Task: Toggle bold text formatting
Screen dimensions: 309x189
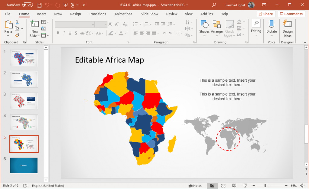Action: click(58, 33)
